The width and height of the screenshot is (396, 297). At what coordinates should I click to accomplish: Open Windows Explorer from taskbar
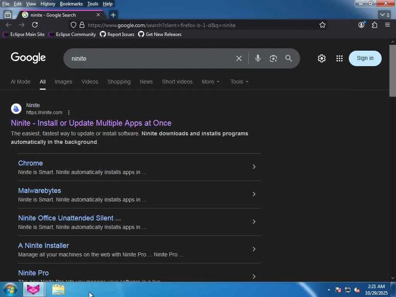click(58, 290)
